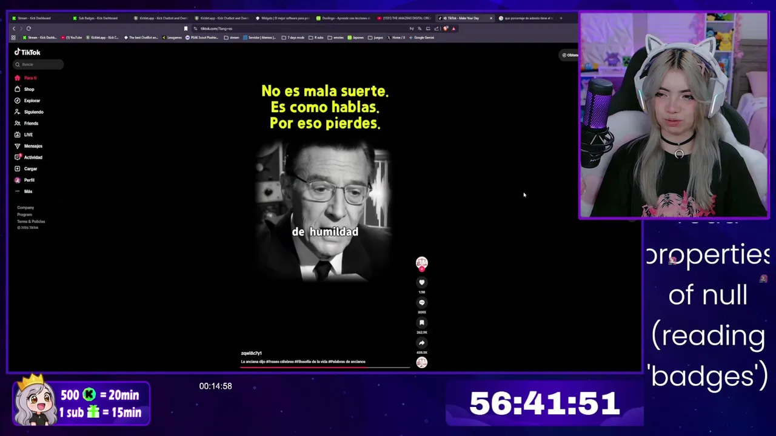The height and width of the screenshot is (436, 776).
Task: Switch to the 'que porcentaje de asbesto' tab
Action: tap(526, 18)
